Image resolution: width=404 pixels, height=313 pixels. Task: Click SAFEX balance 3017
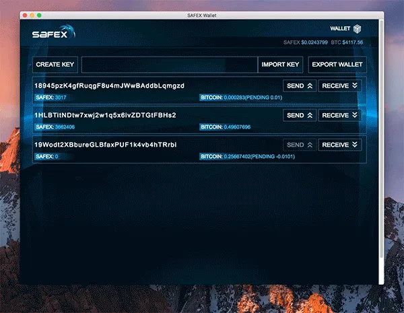[x=51, y=98]
